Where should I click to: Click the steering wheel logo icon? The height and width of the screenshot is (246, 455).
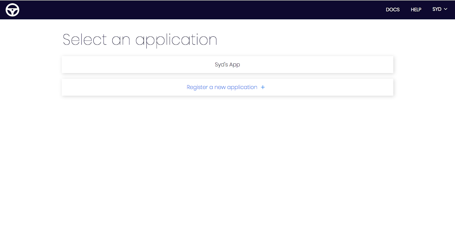(x=13, y=10)
